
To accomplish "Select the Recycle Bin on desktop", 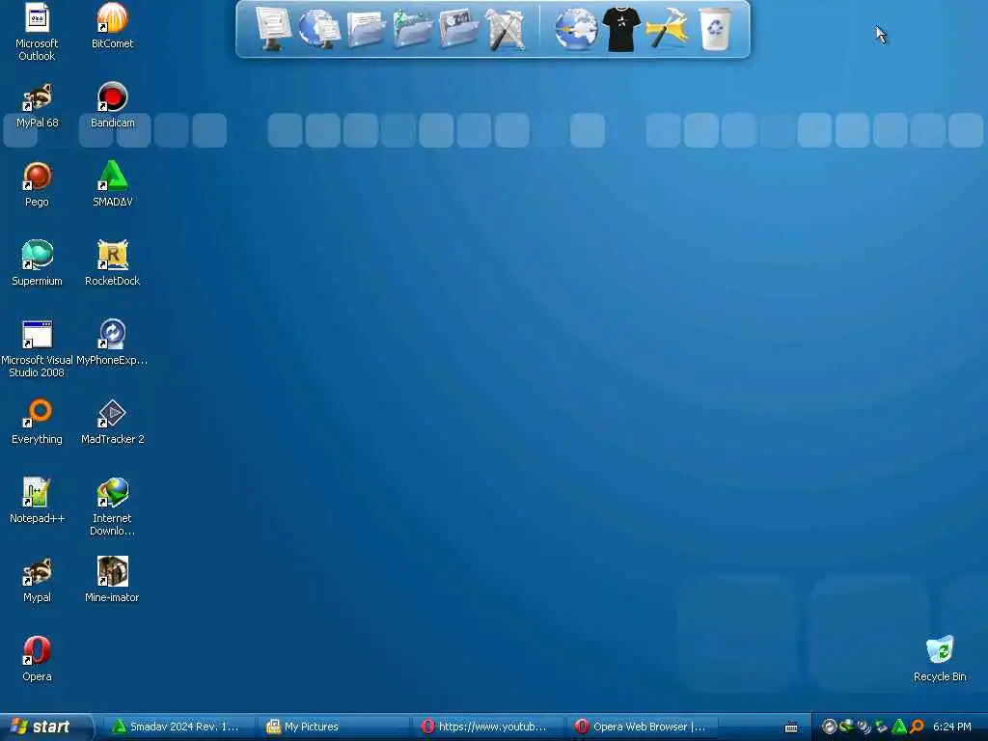I will pos(940,659).
